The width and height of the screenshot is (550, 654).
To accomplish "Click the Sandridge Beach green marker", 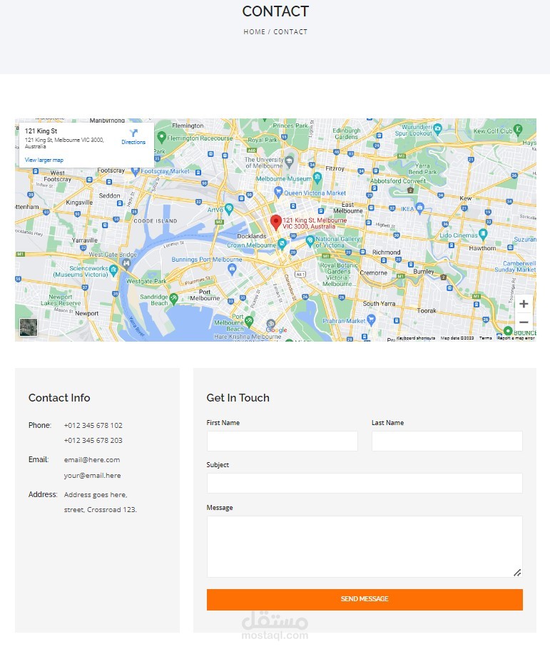I will [173, 298].
